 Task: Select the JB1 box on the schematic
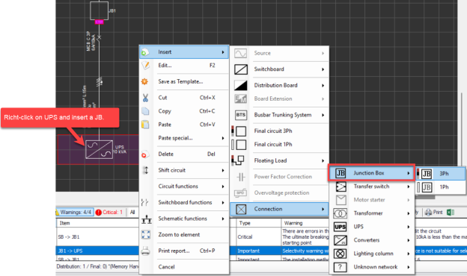coord(99,10)
